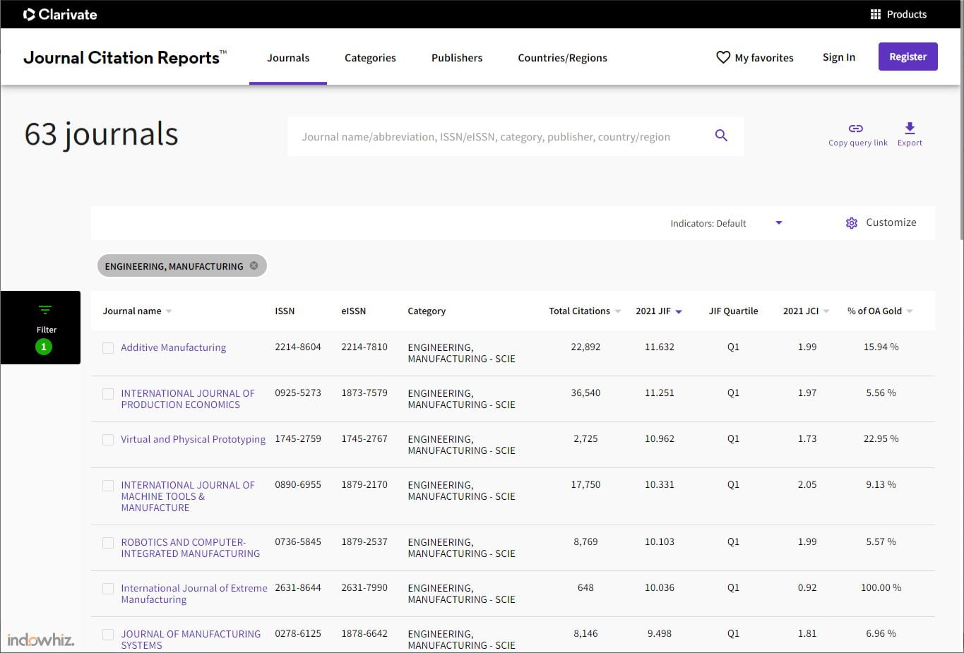The image size is (964, 653).
Task: Click the OA Gold value 100.00 %
Action: [x=881, y=587]
